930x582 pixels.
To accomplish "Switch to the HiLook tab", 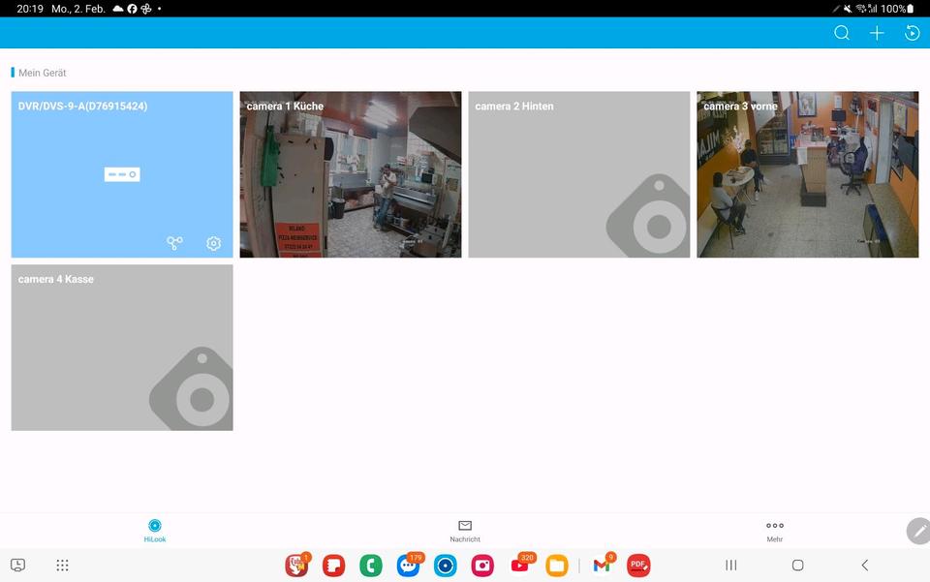I will (155, 530).
